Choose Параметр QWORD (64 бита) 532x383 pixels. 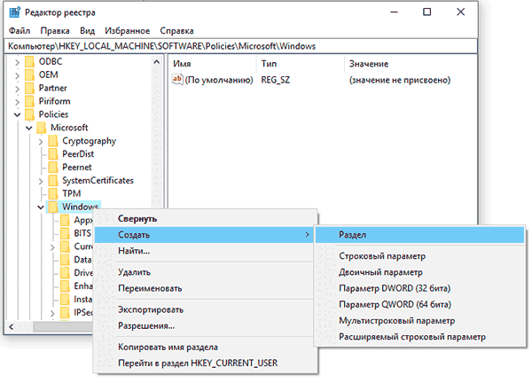coord(419,305)
